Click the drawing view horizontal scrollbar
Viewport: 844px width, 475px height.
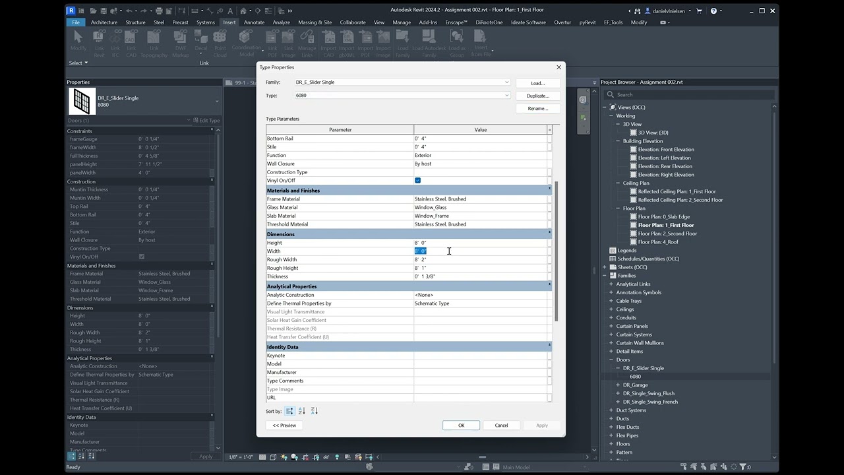(483, 457)
